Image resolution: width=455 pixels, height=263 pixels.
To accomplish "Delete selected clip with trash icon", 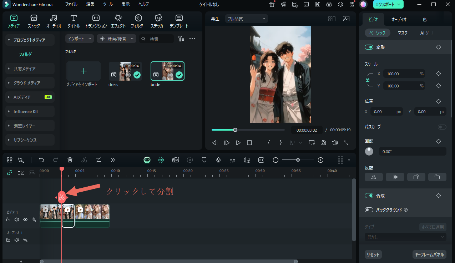I will (70, 160).
